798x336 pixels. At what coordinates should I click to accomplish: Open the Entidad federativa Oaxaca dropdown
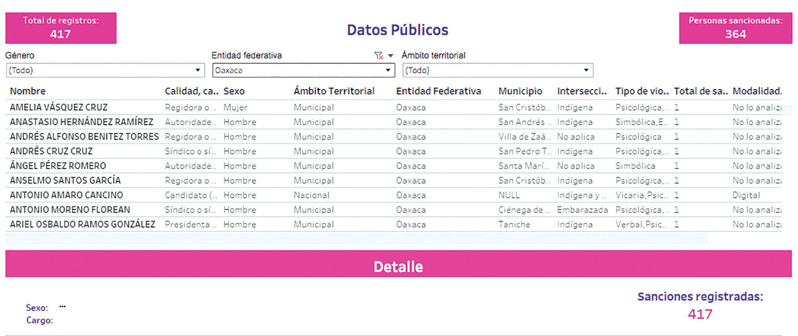point(304,70)
